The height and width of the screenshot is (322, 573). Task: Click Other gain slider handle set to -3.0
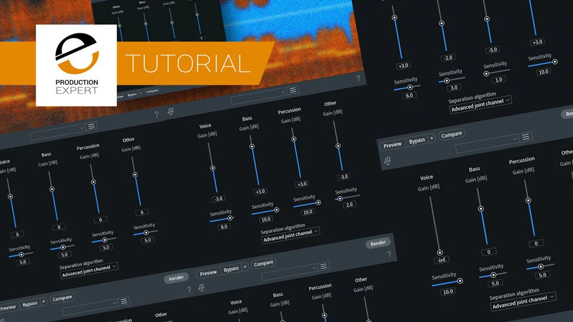tap(338, 146)
